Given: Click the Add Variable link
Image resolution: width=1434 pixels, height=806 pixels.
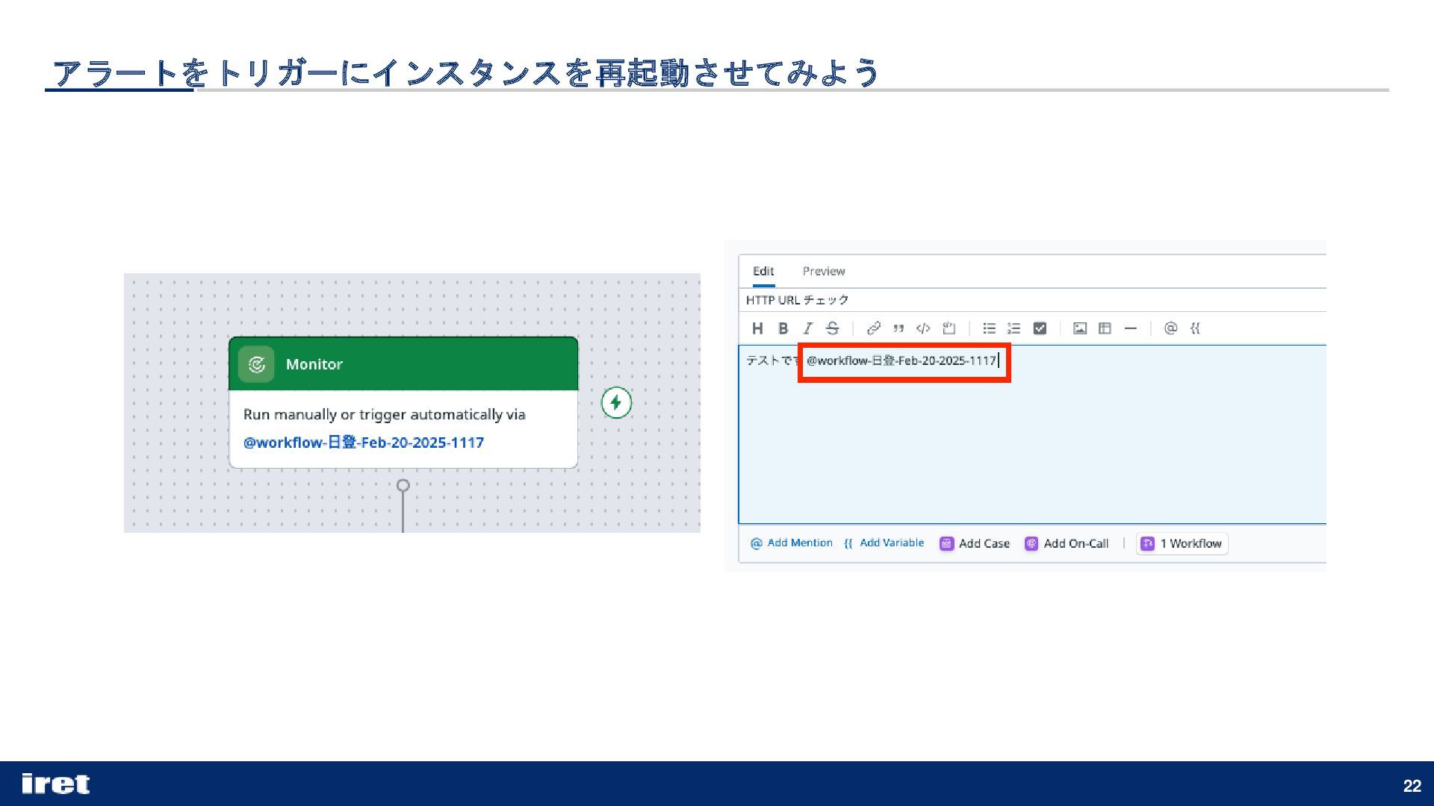Looking at the screenshot, I should [x=884, y=543].
